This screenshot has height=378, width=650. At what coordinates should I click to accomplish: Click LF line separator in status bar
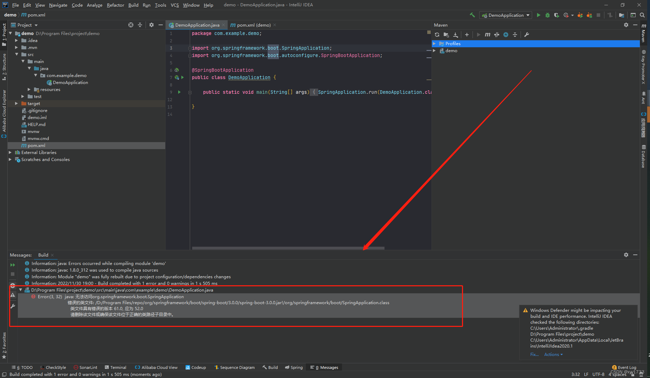tap(586, 374)
